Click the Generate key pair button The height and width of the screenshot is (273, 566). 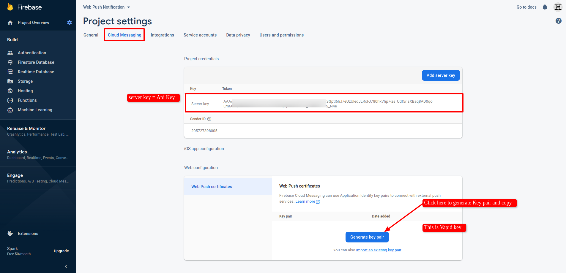[x=367, y=237]
